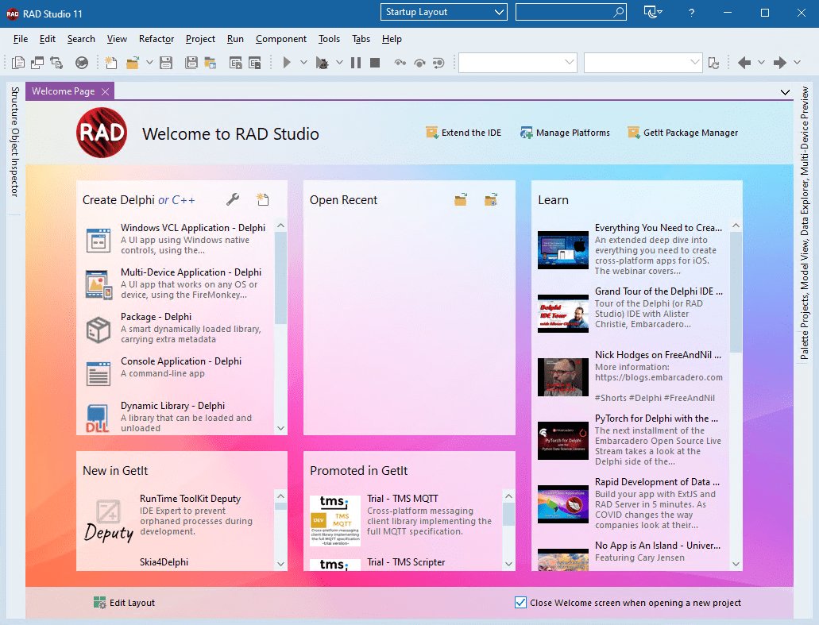The height and width of the screenshot is (625, 819).
Task: Click the back navigation arrow
Action: click(x=744, y=63)
